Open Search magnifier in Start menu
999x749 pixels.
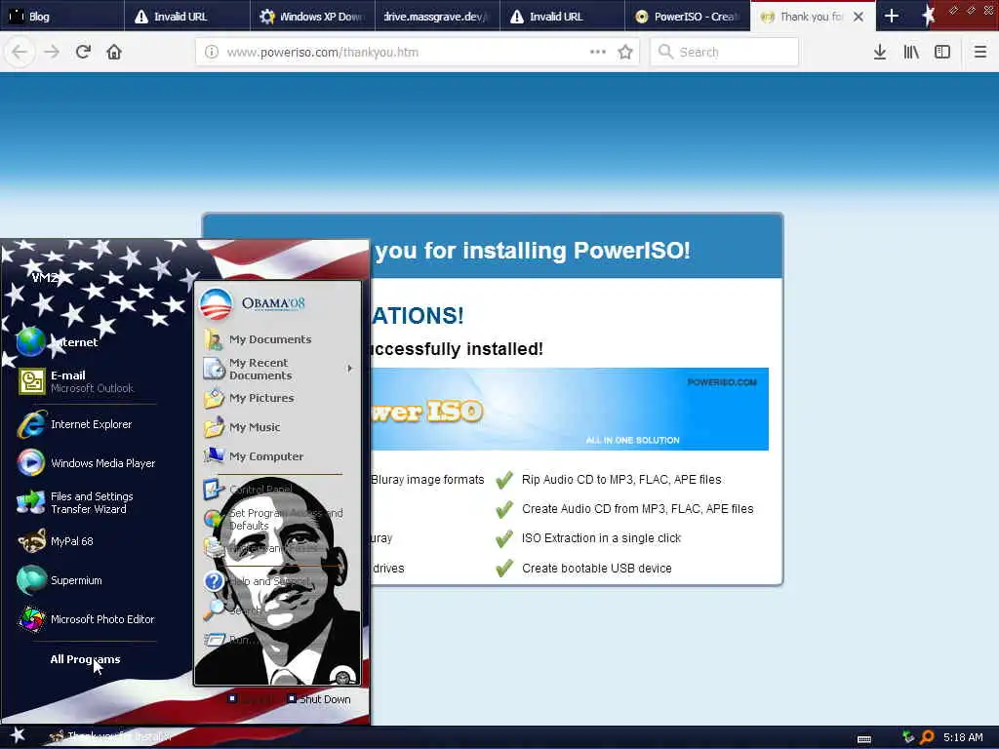click(x=214, y=611)
